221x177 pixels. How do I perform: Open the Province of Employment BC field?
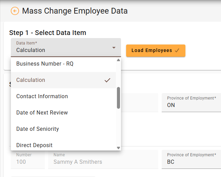(191, 159)
